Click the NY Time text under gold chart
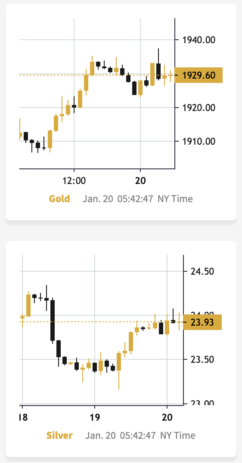 (175, 199)
